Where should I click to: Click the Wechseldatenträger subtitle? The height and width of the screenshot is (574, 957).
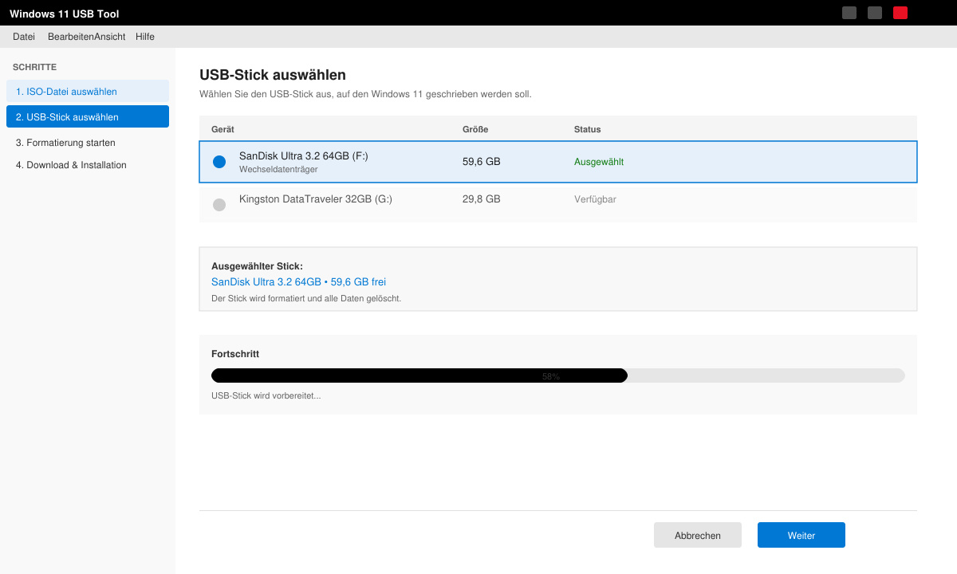pos(278,170)
